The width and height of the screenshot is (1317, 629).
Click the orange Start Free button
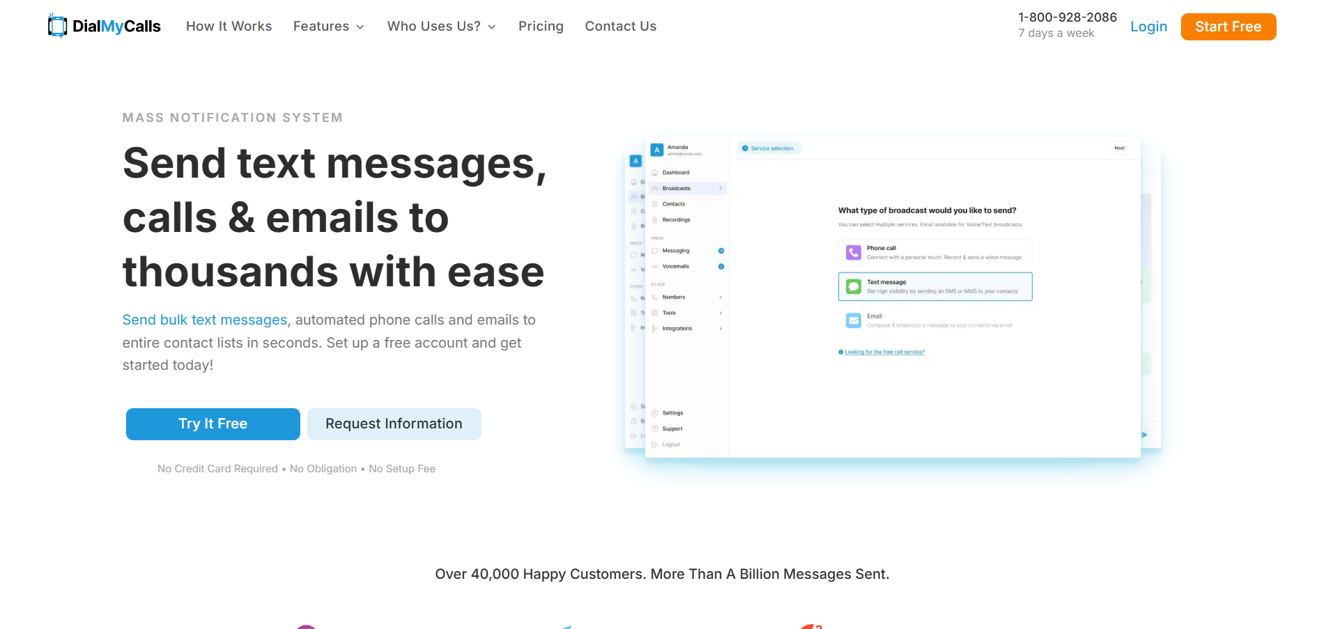click(1228, 26)
